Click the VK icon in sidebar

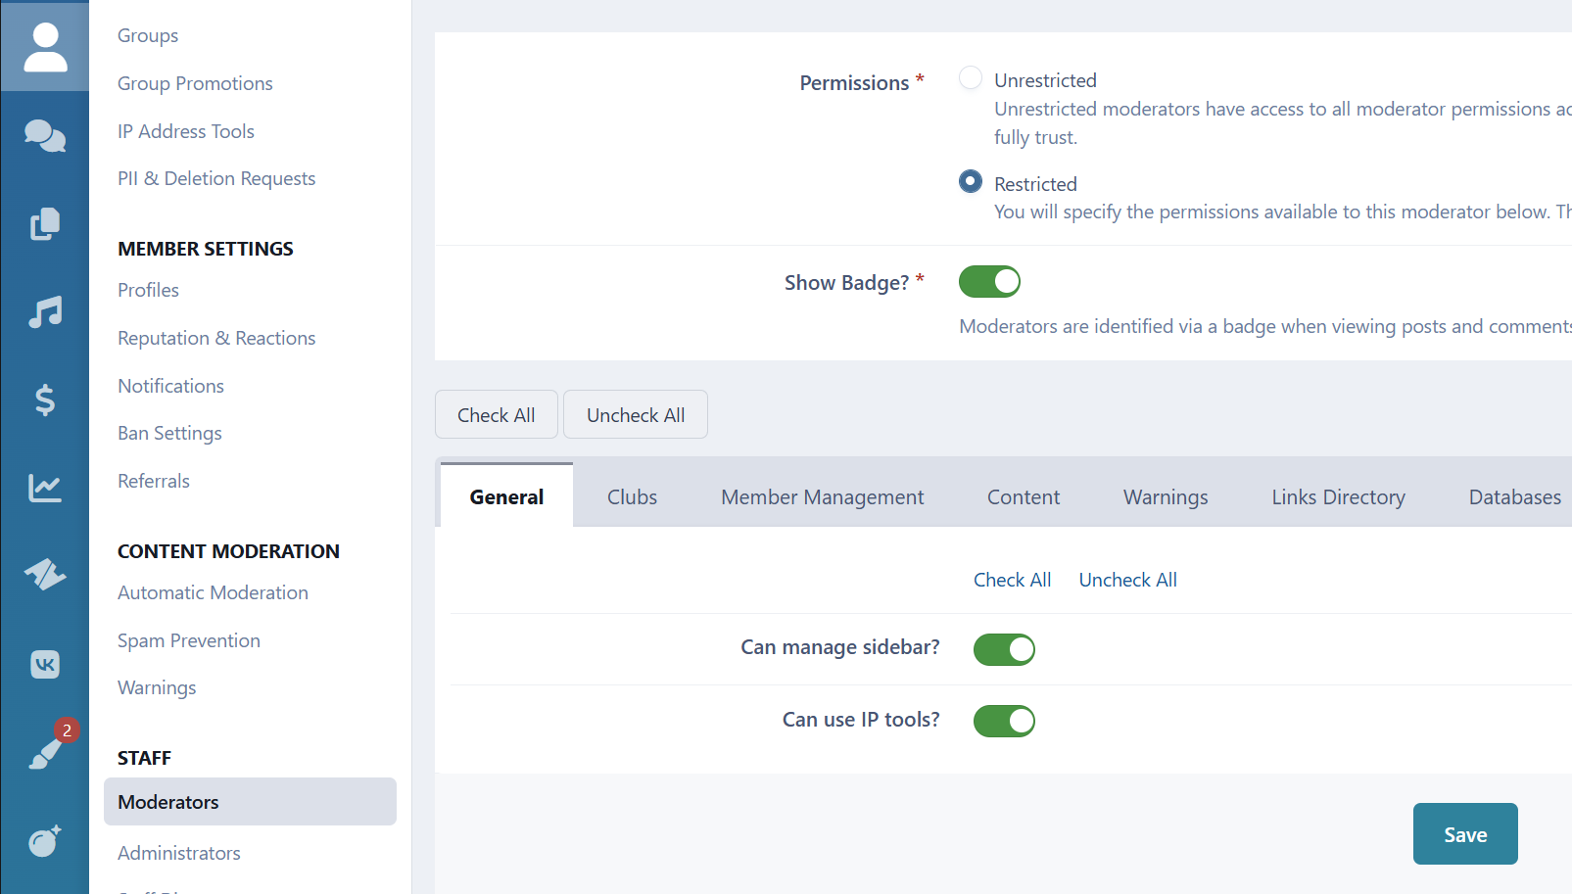45,665
